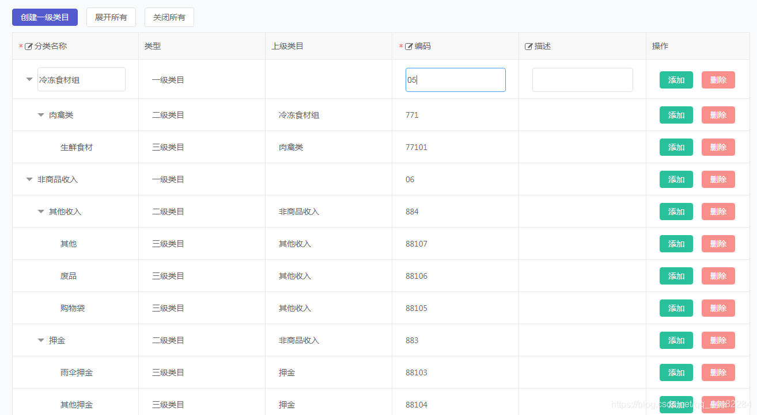Select the 肉禽类 category name
This screenshot has width=757, height=415.
61,115
